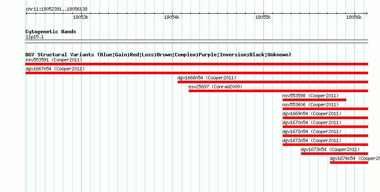Open esv25697 (Conrad2009) variant label
This screenshot has height=192, width=380.
pos(215,87)
